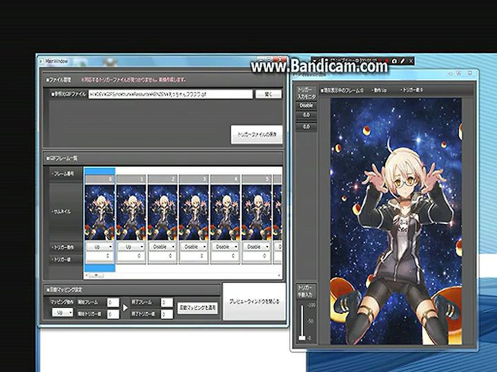Click the プレビューウィンドウを閉じる button
Image resolution: width=497 pixels, height=372 pixels.
tap(254, 302)
